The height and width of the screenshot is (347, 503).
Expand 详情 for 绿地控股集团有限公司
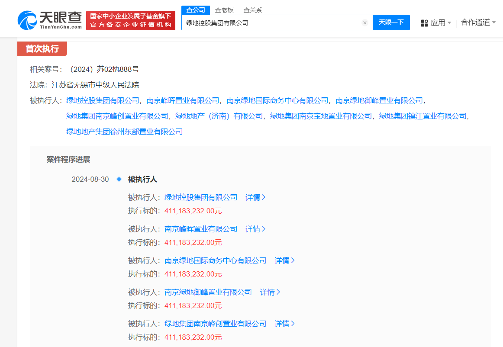pyautogui.click(x=255, y=197)
